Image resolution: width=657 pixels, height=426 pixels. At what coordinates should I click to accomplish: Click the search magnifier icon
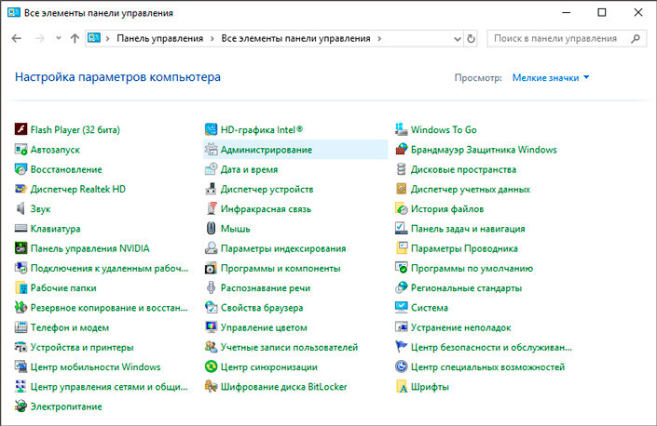(636, 38)
